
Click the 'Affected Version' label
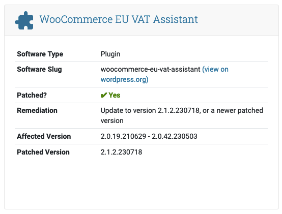click(44, 136)
